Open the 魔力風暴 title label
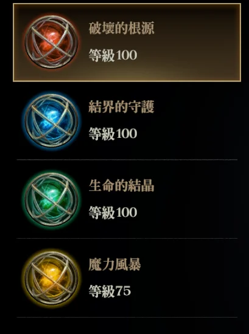 pos(114,265)
